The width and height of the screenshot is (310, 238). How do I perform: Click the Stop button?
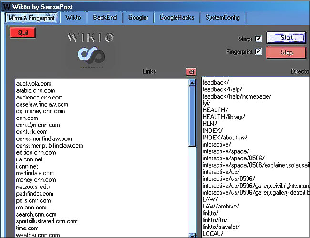[286, 52]
